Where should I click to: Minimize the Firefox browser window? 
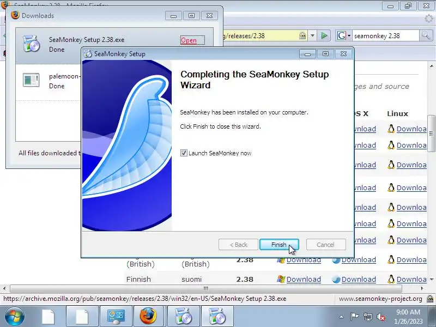pos(390,6)
